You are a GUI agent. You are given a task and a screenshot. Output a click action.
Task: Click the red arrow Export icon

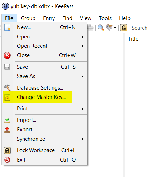(7, 130)
